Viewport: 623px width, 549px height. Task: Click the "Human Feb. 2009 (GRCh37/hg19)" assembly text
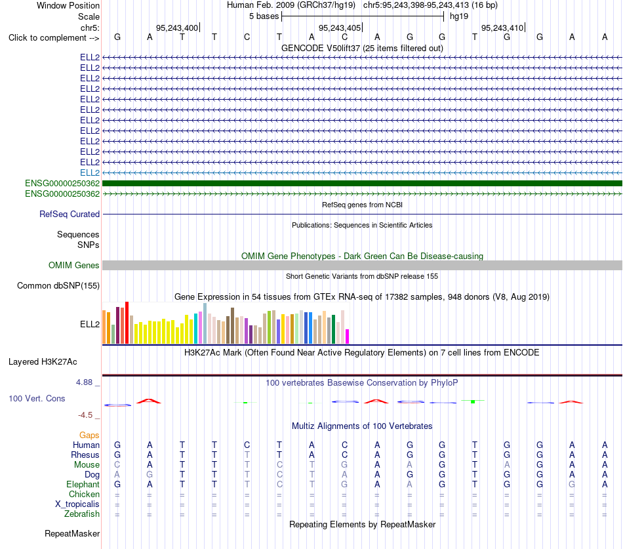pyautogui.click(x=291, y=5)
